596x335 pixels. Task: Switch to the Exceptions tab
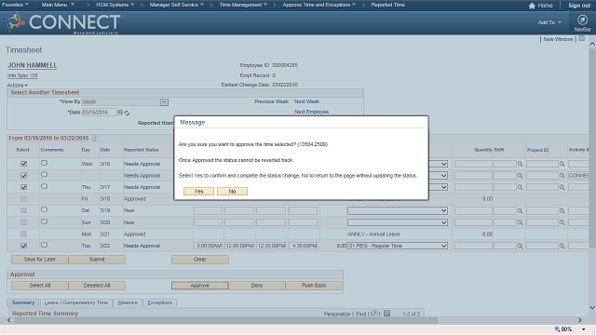(159, 302)
